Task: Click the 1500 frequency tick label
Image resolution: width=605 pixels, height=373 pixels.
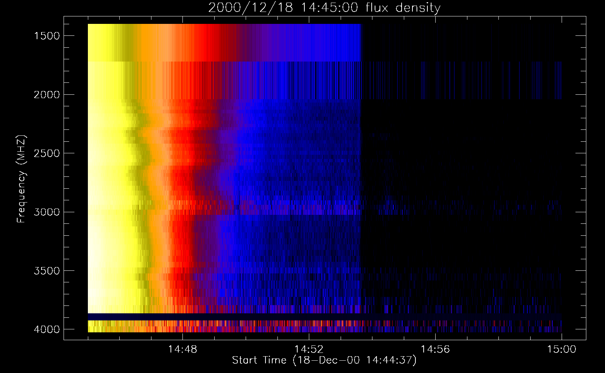Action: pyautogui.click(x=47, y=36)
